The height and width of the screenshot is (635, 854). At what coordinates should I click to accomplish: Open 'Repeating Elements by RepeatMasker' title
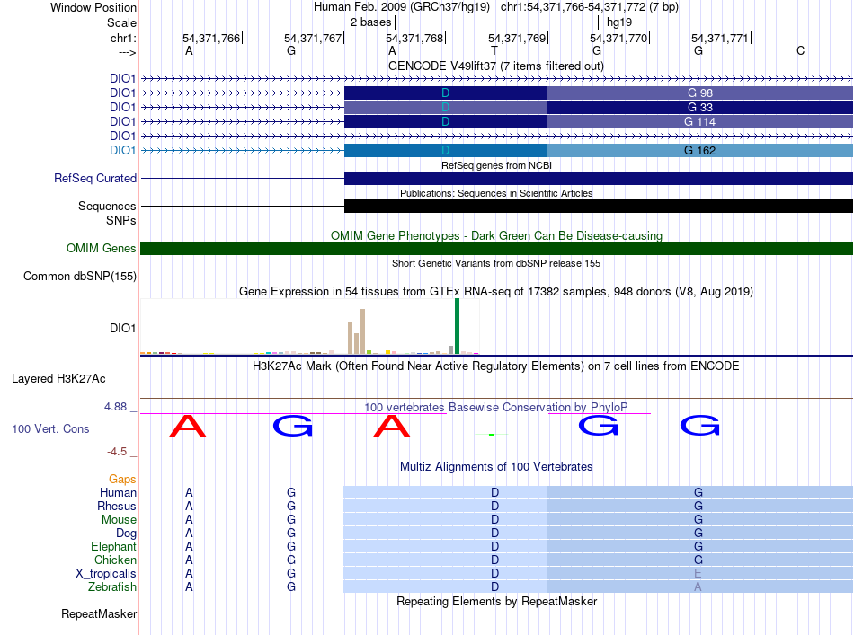pos(496,601)
